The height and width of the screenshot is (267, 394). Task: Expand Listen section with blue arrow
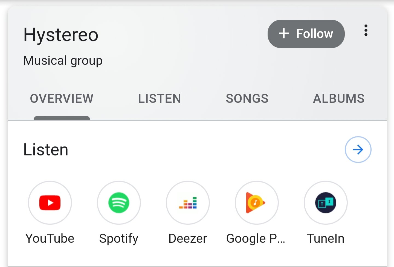coord(358,149)
